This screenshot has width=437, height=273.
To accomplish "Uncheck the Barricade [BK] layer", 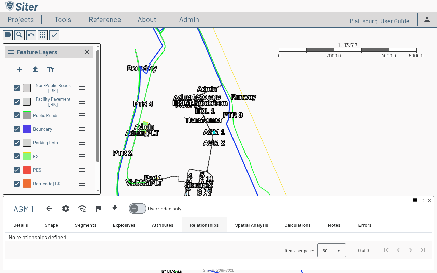I will [x=17, y=184].
